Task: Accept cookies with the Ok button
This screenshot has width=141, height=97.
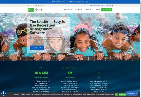Action: pos(116,95)
